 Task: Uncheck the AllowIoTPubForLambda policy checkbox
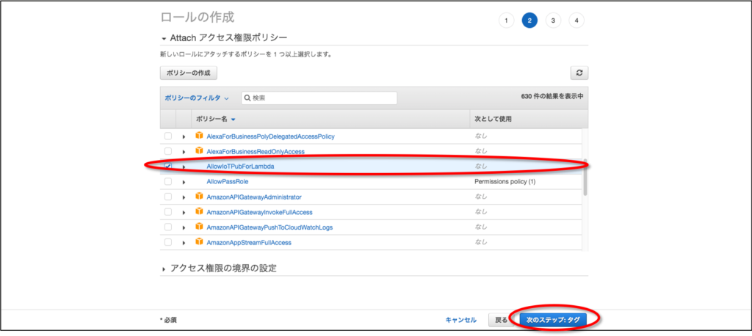coord(168,167)
